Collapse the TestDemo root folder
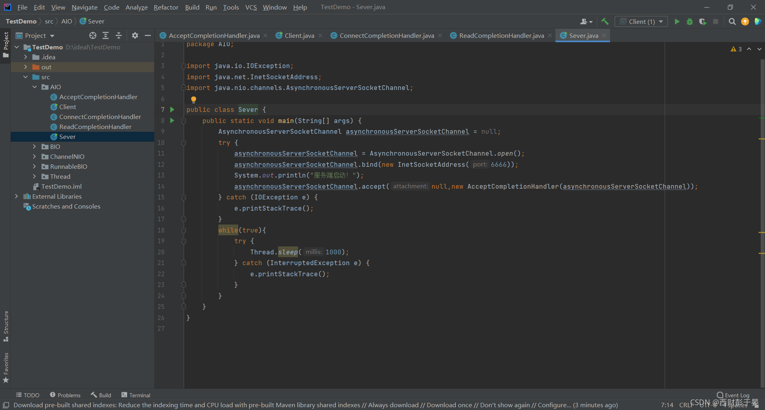 point(17,47)
